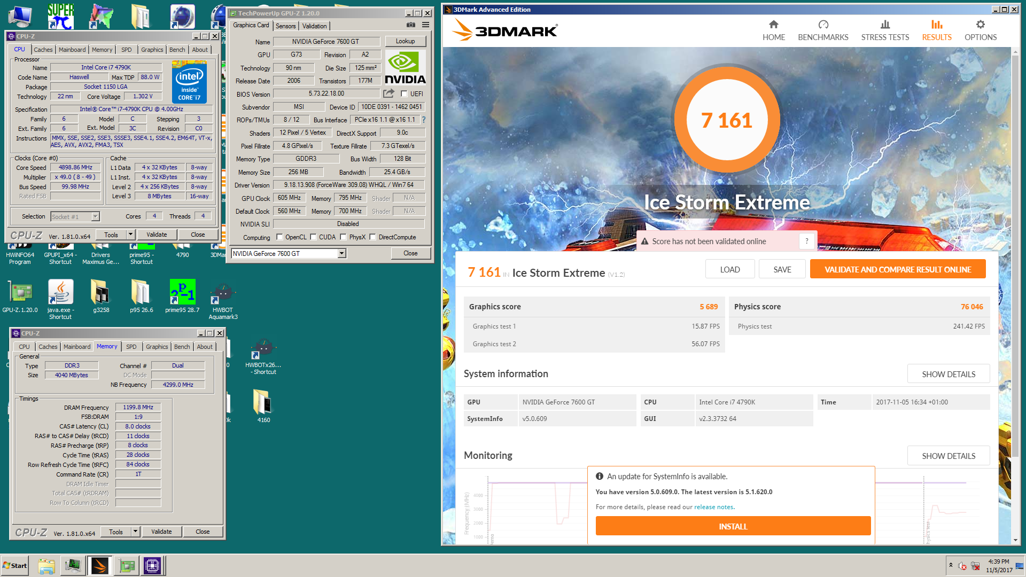Screen dimensions: 1026x577
Task: Select java.exe shortcut desktop icon
Action: coord(60,300)
